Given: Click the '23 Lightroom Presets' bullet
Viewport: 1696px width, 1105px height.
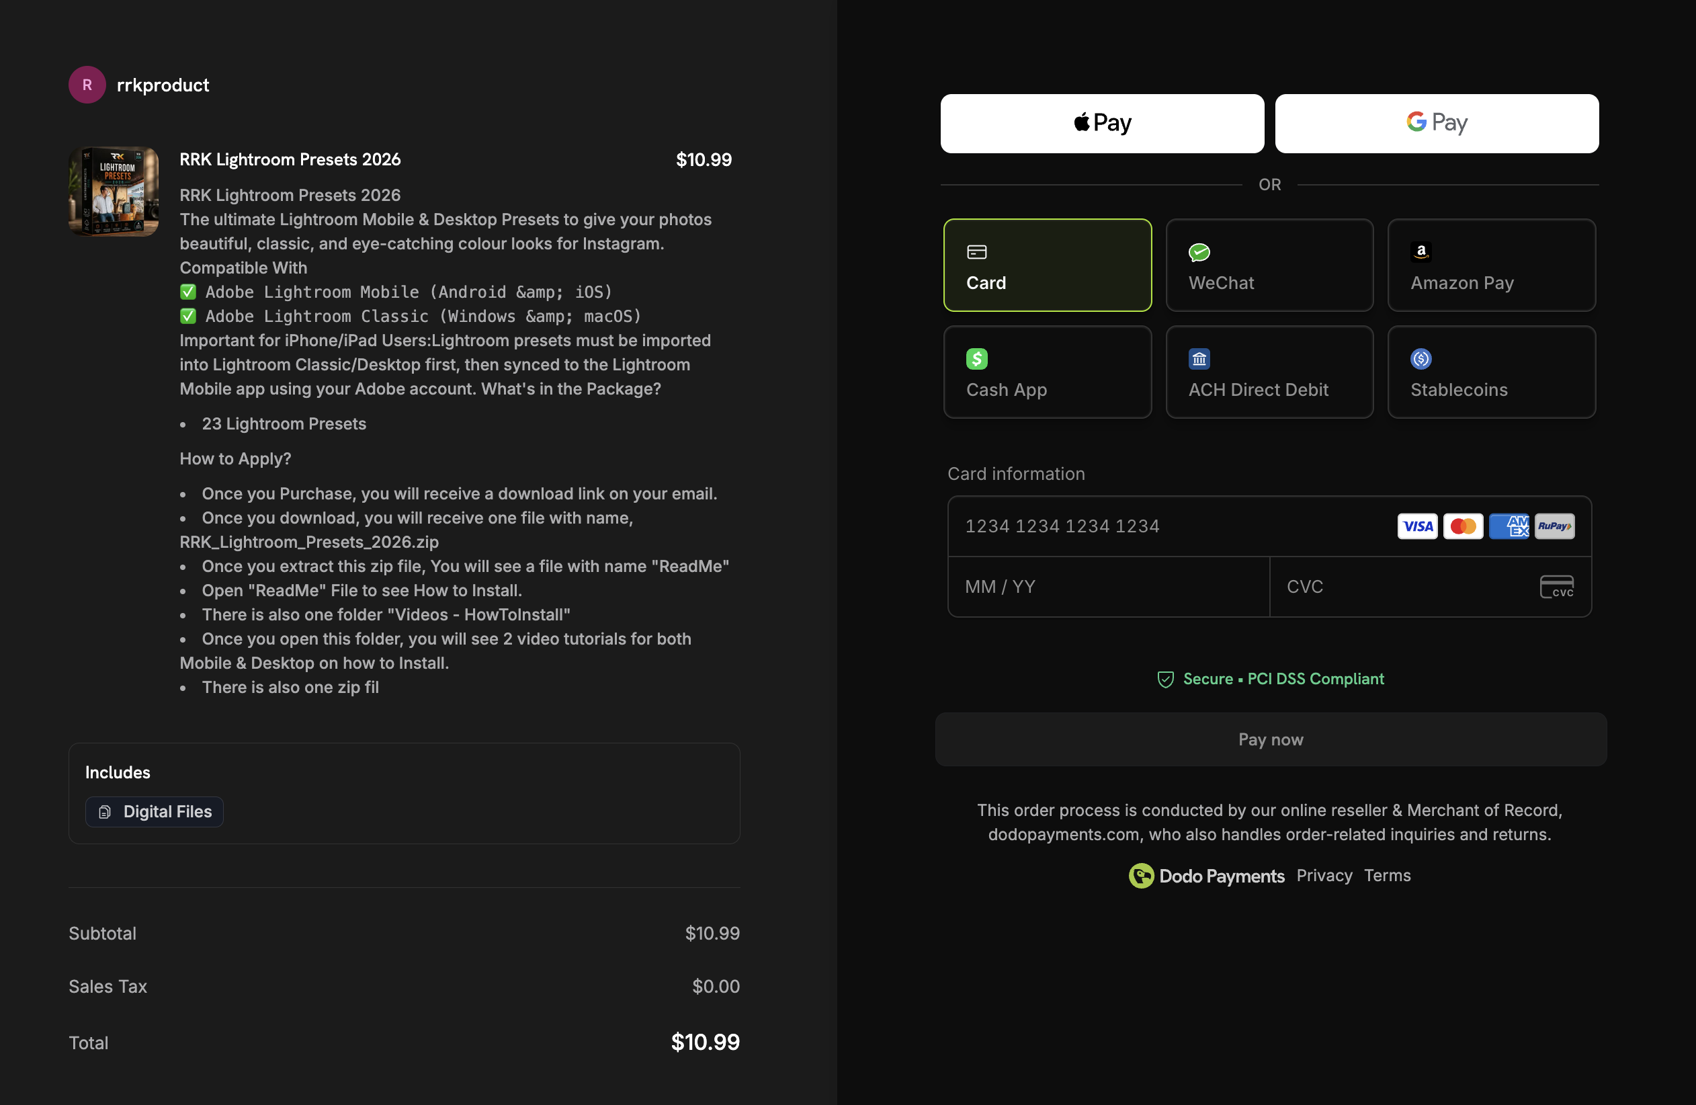Looking at the screenshot, I should tap(284, 423).
